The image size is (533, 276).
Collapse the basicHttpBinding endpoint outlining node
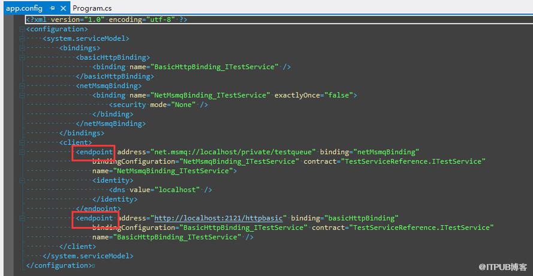(22, 219)
